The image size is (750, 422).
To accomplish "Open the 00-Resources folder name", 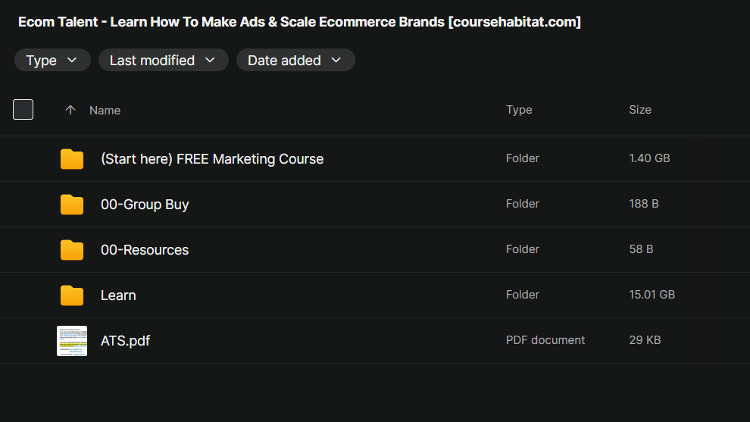I will pos(145,250).
